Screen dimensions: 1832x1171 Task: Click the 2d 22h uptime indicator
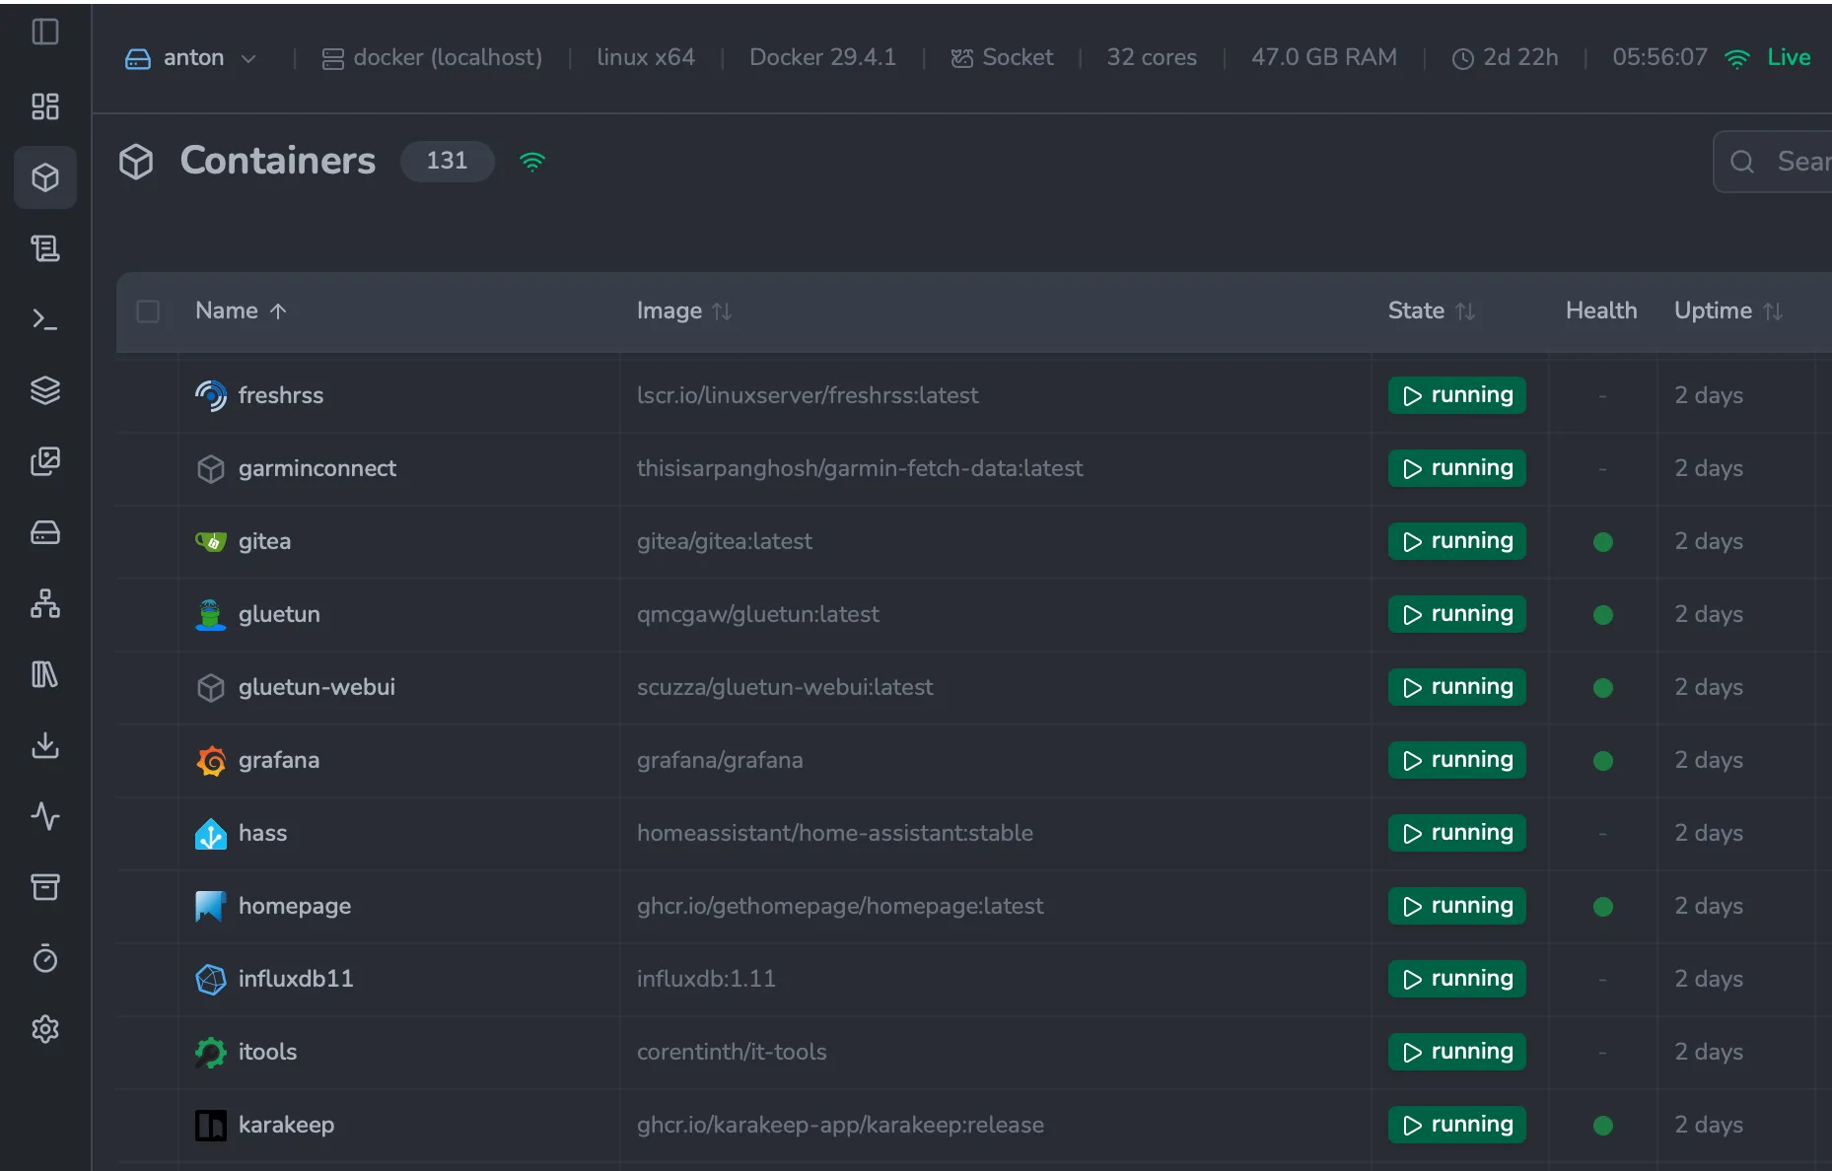(1506, 58)
